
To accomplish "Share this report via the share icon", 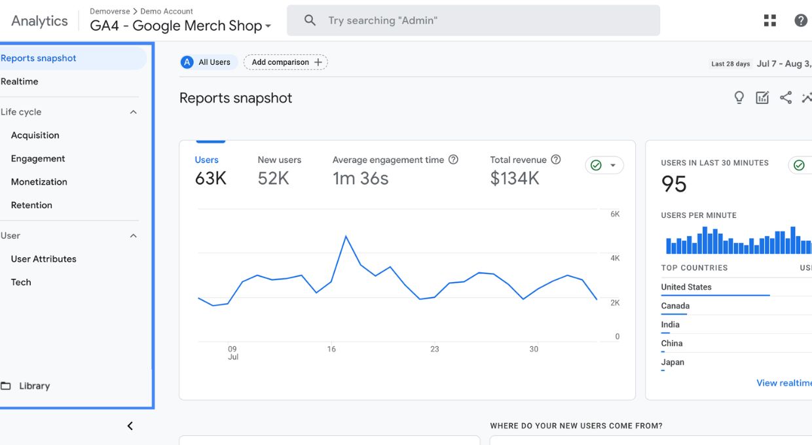I will pyautogui.click(x=785, y=97).
